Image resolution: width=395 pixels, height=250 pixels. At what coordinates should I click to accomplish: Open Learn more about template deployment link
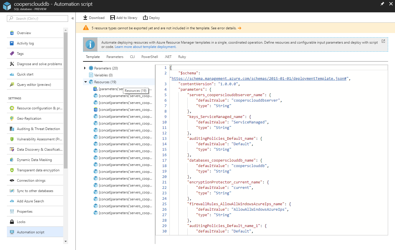coord(145,47)
